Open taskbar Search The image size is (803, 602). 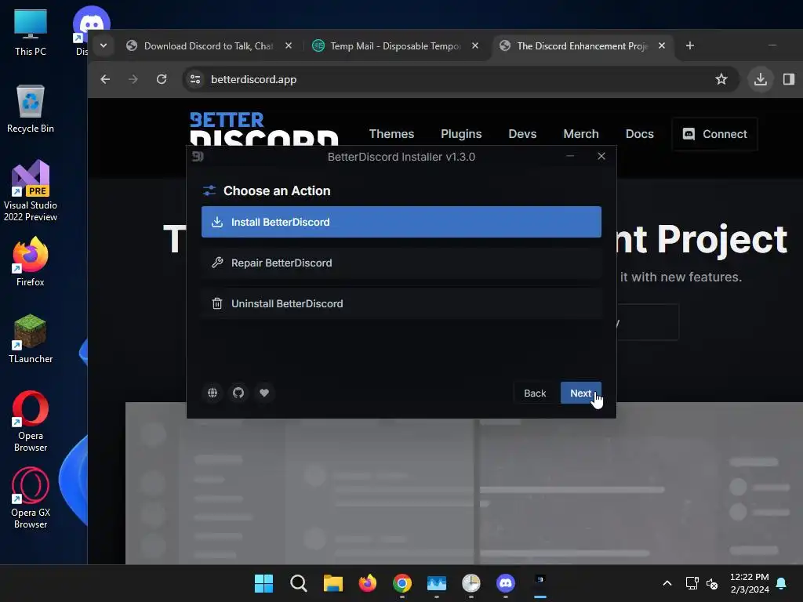tap(298, 583)
